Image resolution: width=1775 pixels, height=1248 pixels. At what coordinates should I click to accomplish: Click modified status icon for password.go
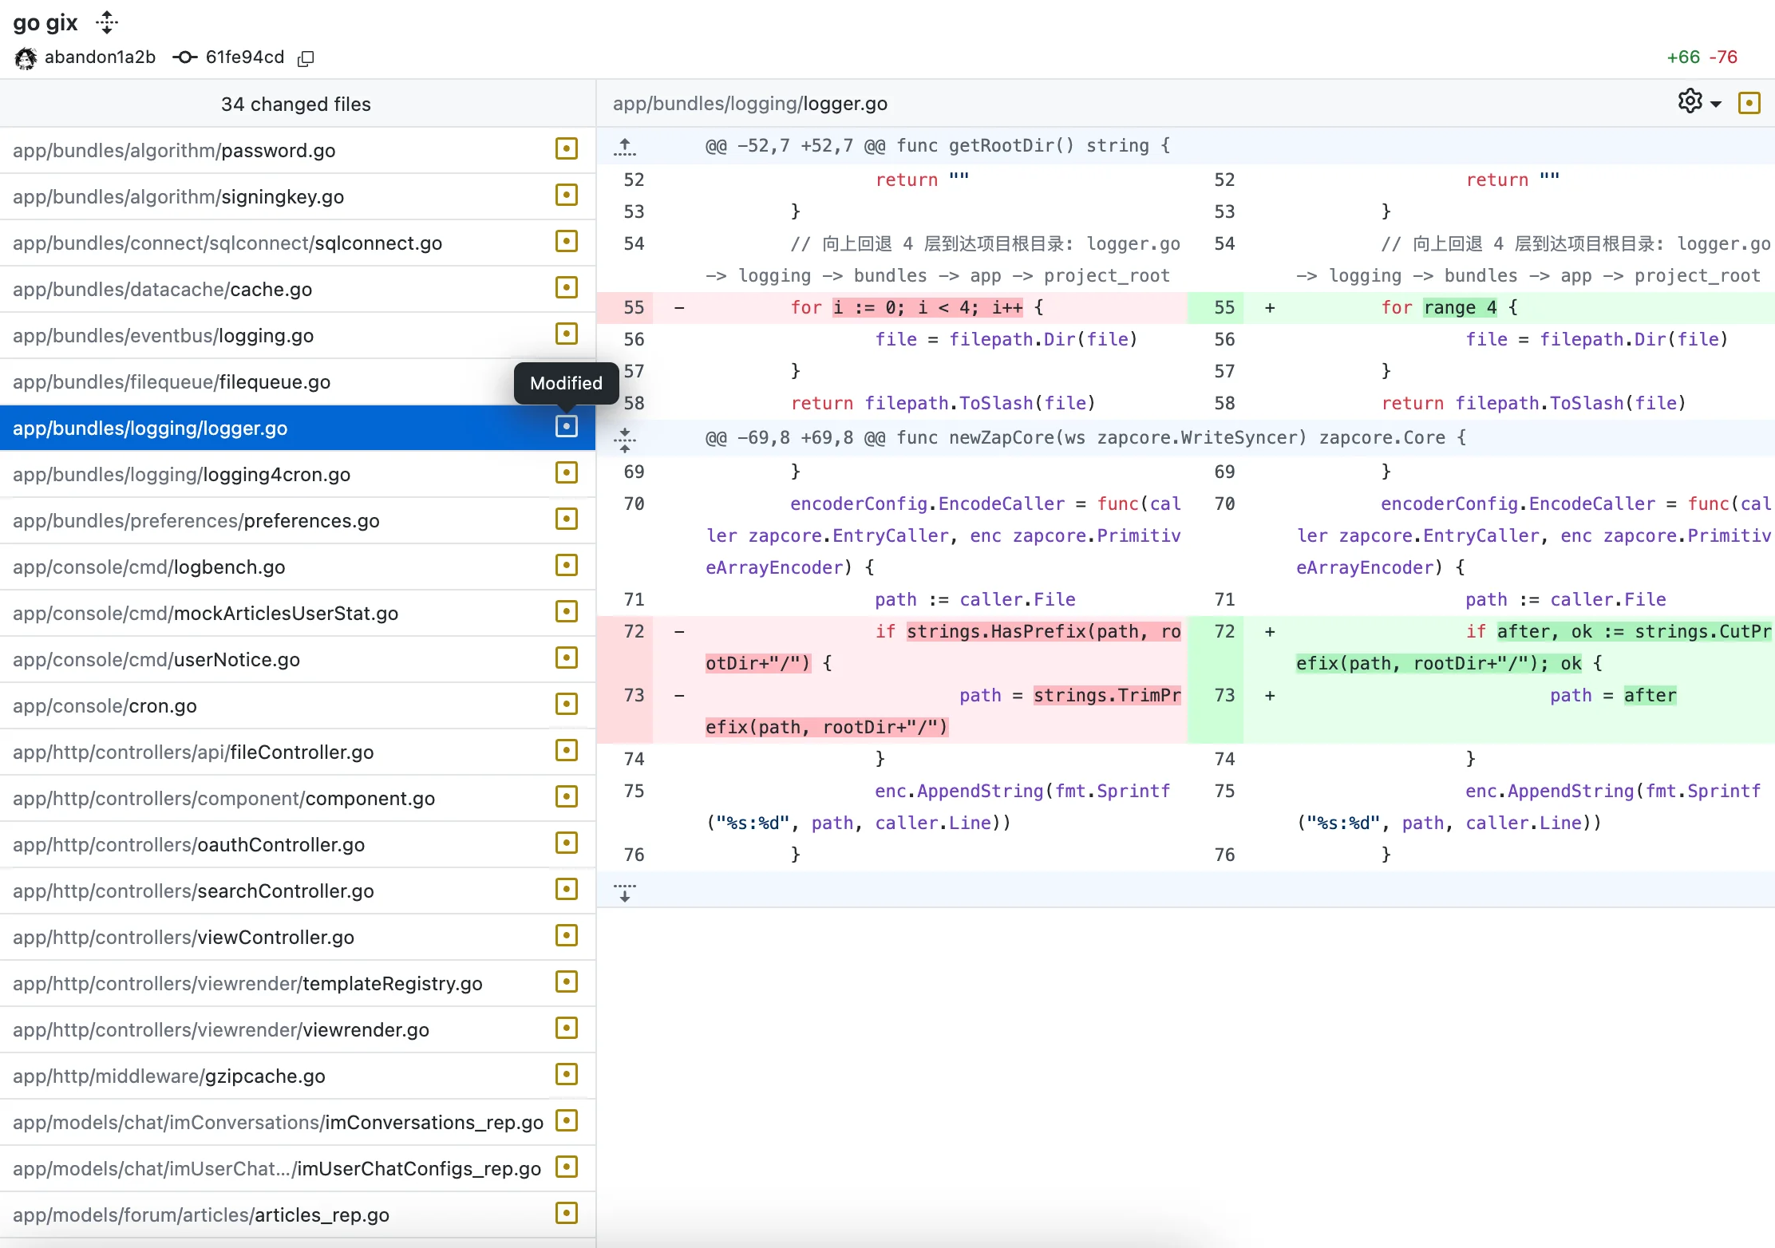coord(566,149)
